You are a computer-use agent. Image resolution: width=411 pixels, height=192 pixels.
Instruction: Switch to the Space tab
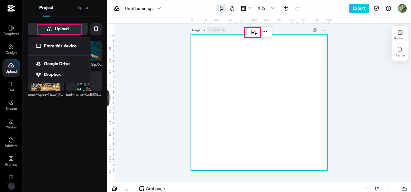click(83, 8)
